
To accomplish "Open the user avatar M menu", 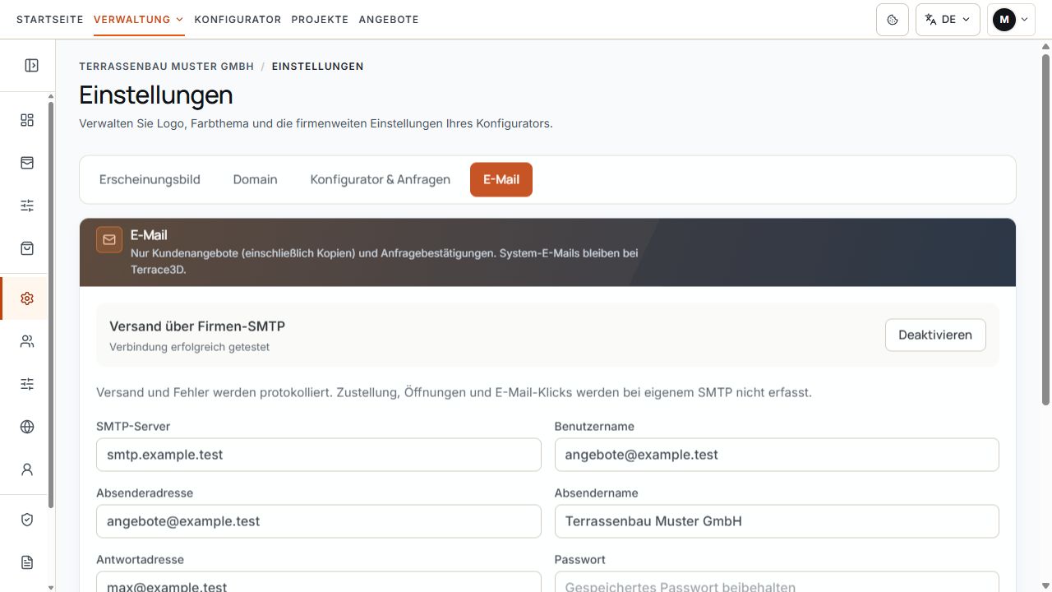I will click(x=1011, y=20).
